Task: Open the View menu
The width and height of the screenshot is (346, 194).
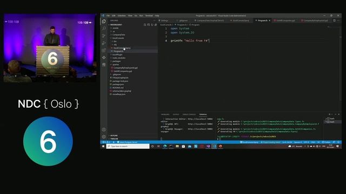Action: [130, 16]
